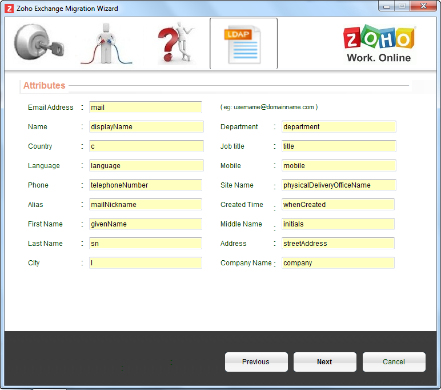This screenshot has width=441, height=390.
Task: Click the Site Name field
Action: click(x=338, y=185)
